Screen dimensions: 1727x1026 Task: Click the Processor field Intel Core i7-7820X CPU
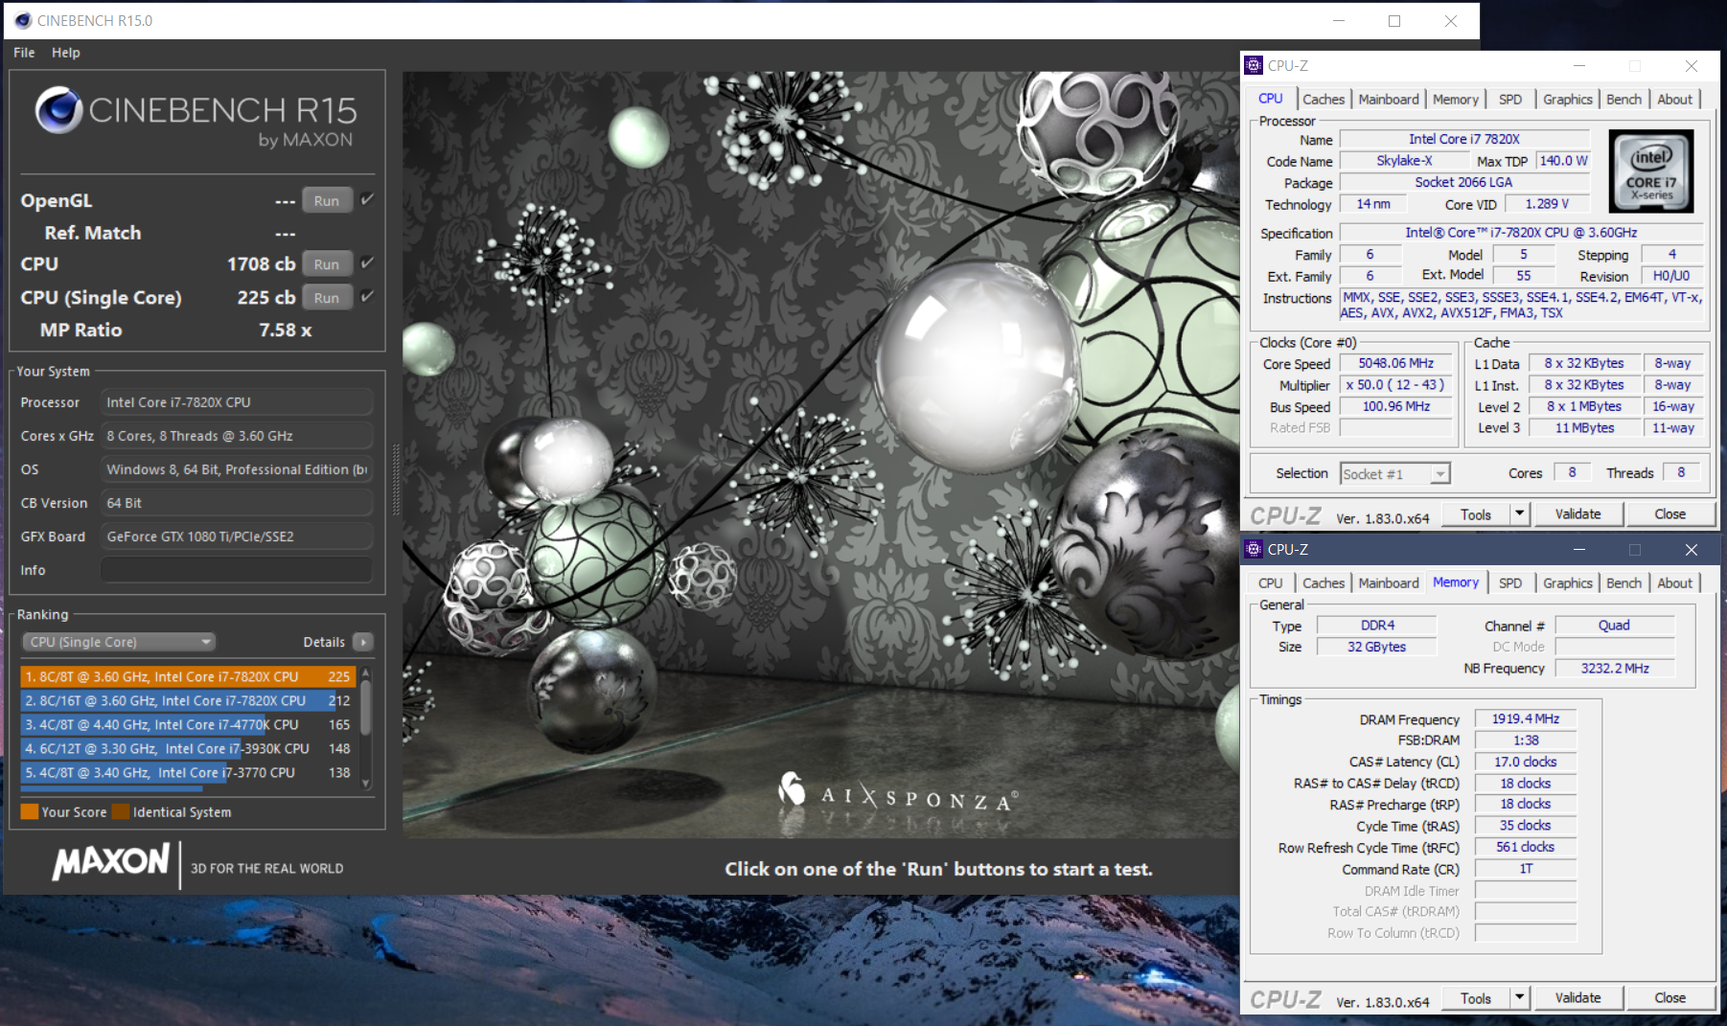point(237,402)
